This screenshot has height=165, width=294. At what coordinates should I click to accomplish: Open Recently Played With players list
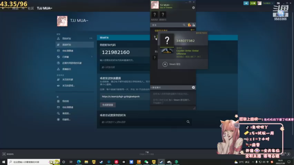coord(75,63)
